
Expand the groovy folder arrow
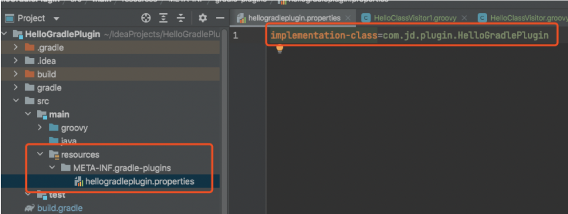[40, 127]
